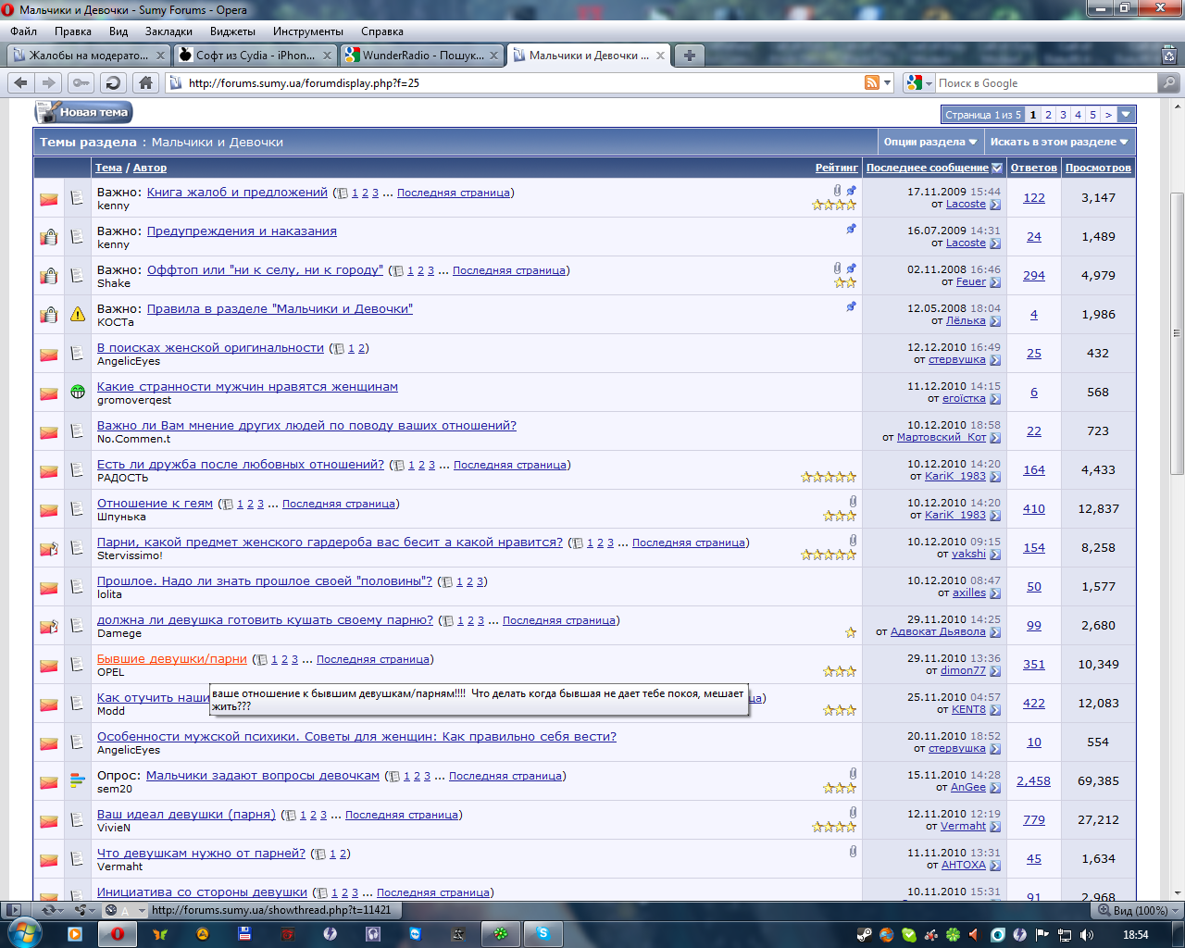Go to the browser Home page icon

pos(145,83)
